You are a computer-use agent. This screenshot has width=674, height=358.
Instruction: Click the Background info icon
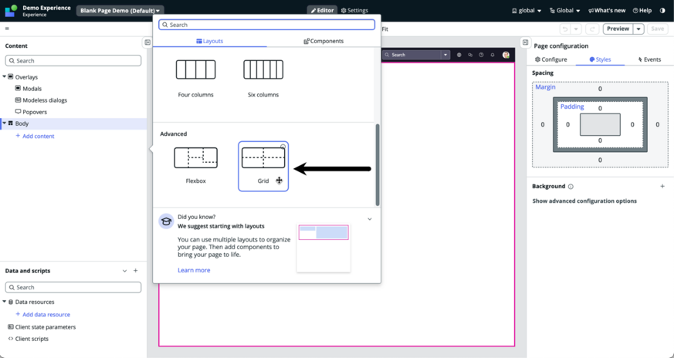coord(571,187)
